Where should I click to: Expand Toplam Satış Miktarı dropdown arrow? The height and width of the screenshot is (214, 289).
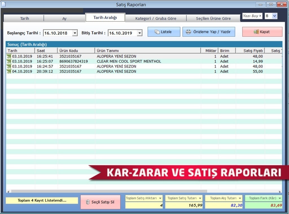[x=160, y=198]
